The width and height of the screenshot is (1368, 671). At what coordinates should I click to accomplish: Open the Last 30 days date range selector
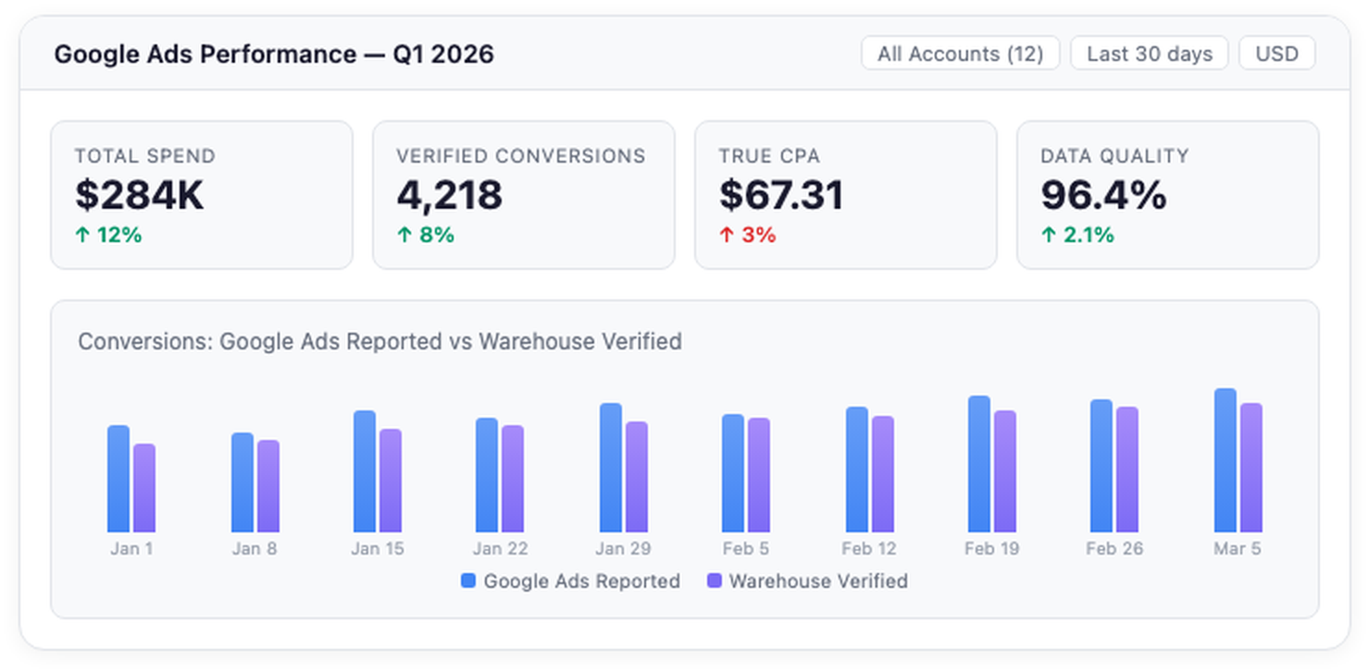coord(1149,53)
